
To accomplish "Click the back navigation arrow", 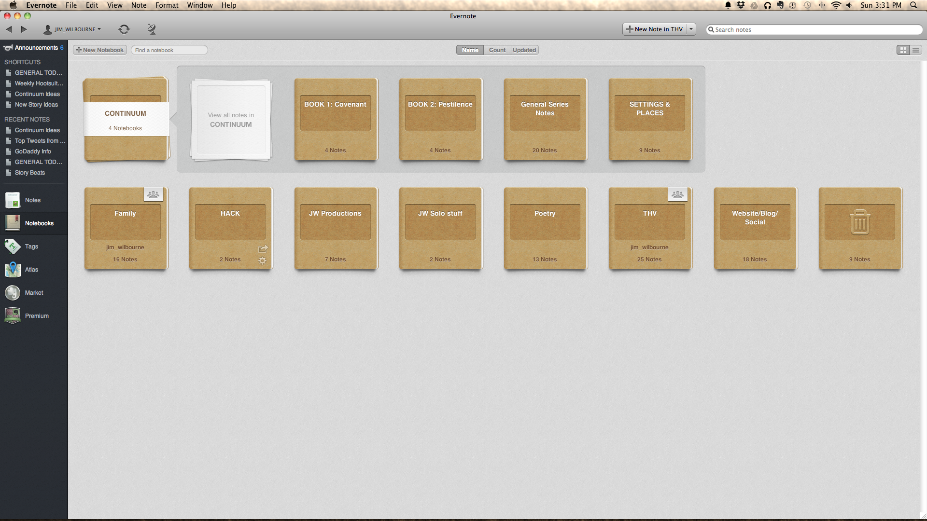I will 9,29.
